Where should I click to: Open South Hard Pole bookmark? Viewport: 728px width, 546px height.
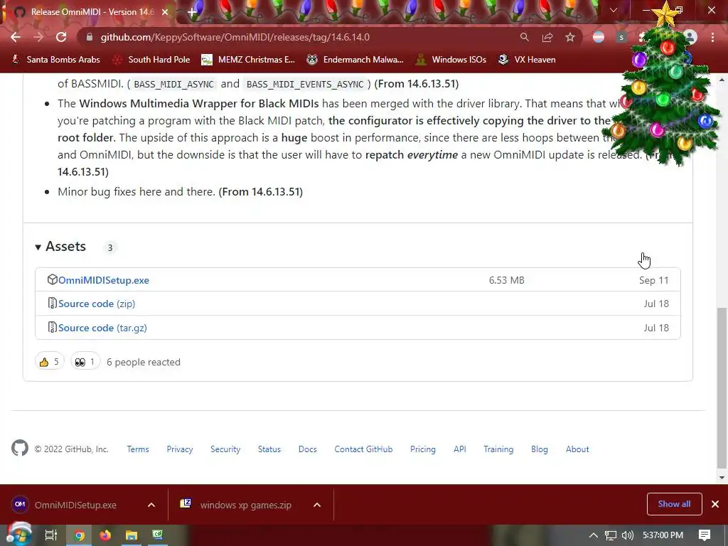[152, 60]
